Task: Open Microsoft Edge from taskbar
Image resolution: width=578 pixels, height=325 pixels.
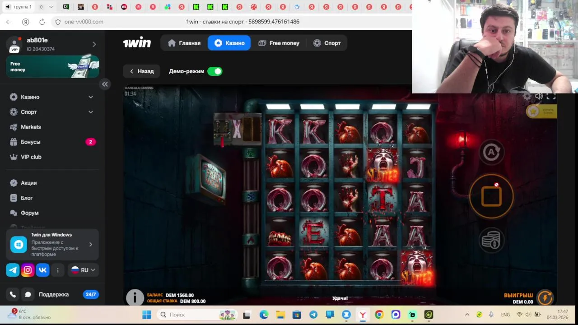Action: pyautogui.click(x=264, y=315)
